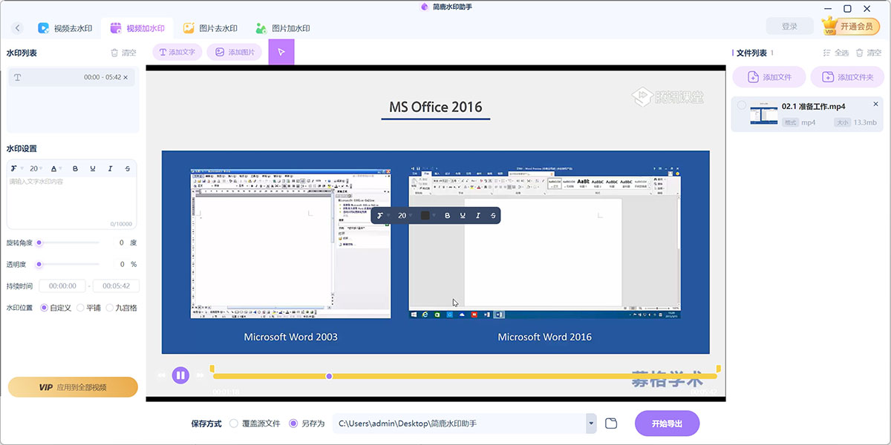The image size is (891, 445).
Task: Toggle underline in floating video toolbar
Action: click(463, 215)
